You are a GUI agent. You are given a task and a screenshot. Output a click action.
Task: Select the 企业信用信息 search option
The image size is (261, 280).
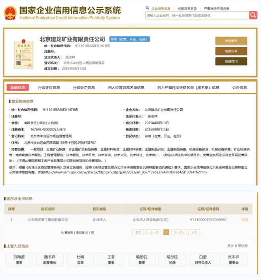(x=161, y=8)
